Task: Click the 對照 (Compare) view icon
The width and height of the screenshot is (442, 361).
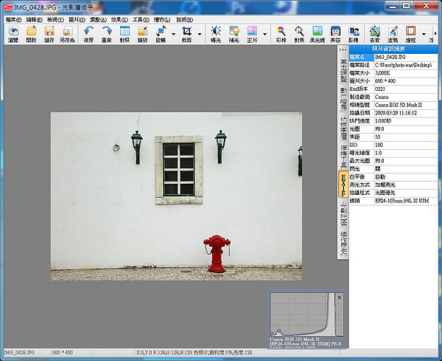Action: point(124,32)
